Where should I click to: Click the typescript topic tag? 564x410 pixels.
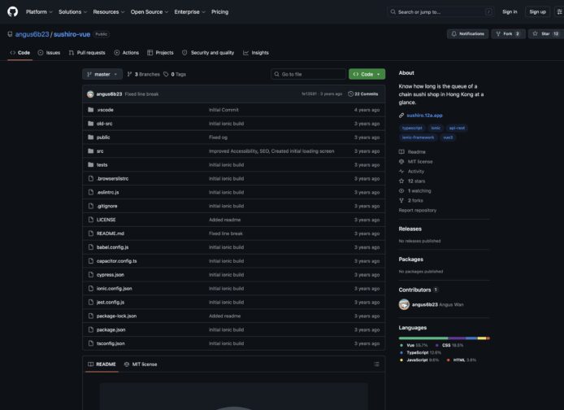coord(412,128)
